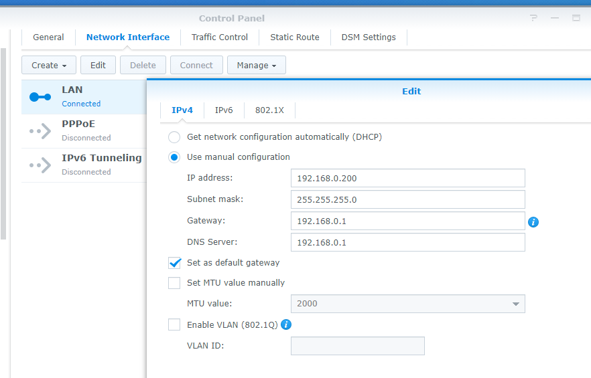Viewport: 591px width, 378px height.
Task: Click the Control Panel help question mark
Action: pyautogui.click(x=533, y=18)
